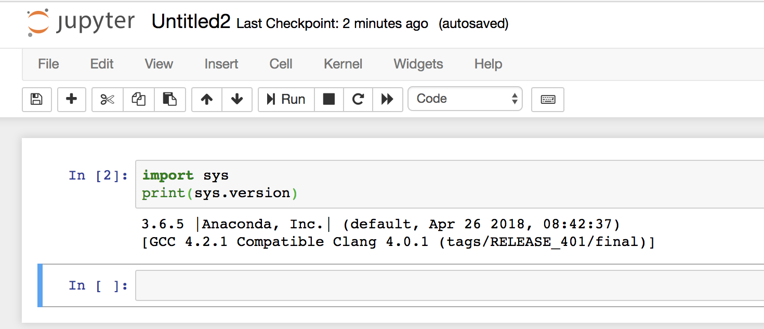Open the Kernel menu
The image size is (764, 329).
[x=343, y=64]
